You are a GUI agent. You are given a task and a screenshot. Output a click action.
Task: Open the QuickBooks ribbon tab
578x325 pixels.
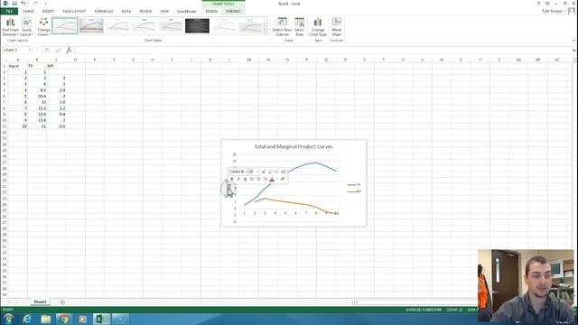[x=187, y=11]
